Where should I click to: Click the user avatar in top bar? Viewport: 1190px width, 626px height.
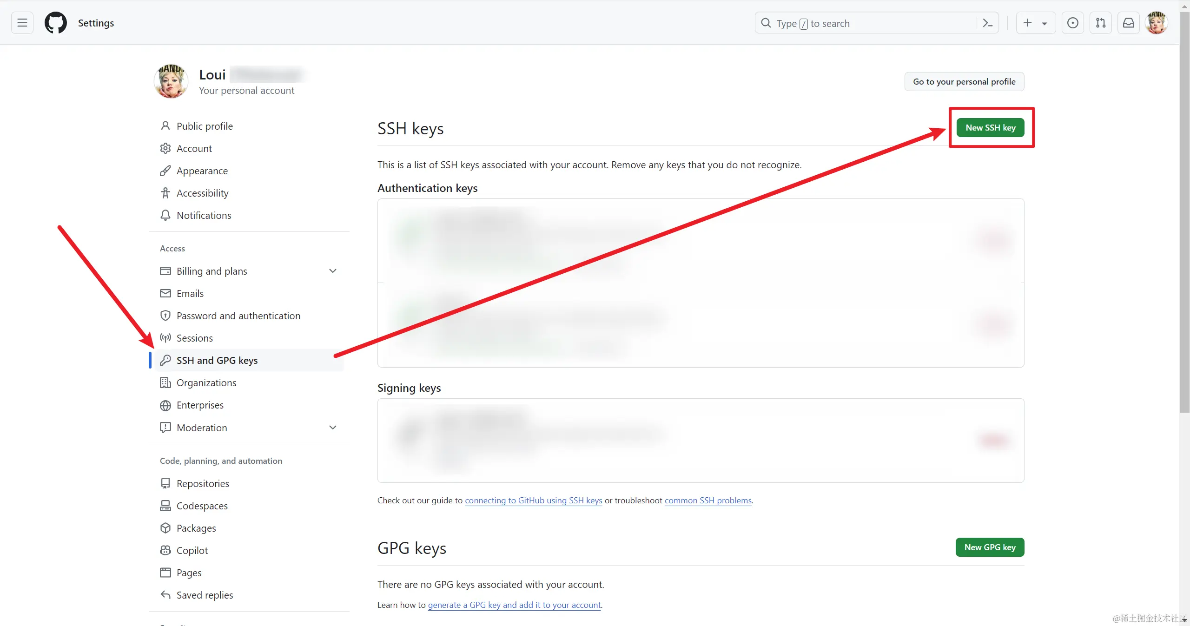(1157, 23)
